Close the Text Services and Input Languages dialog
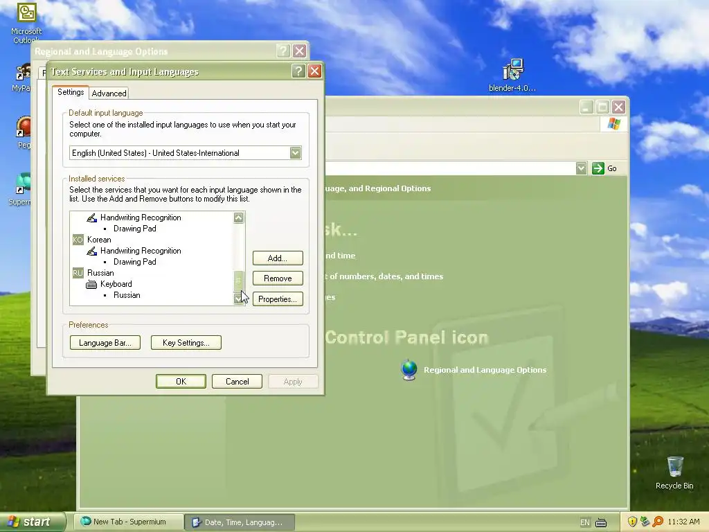This screenshot has width=709, height=532. 315,71
